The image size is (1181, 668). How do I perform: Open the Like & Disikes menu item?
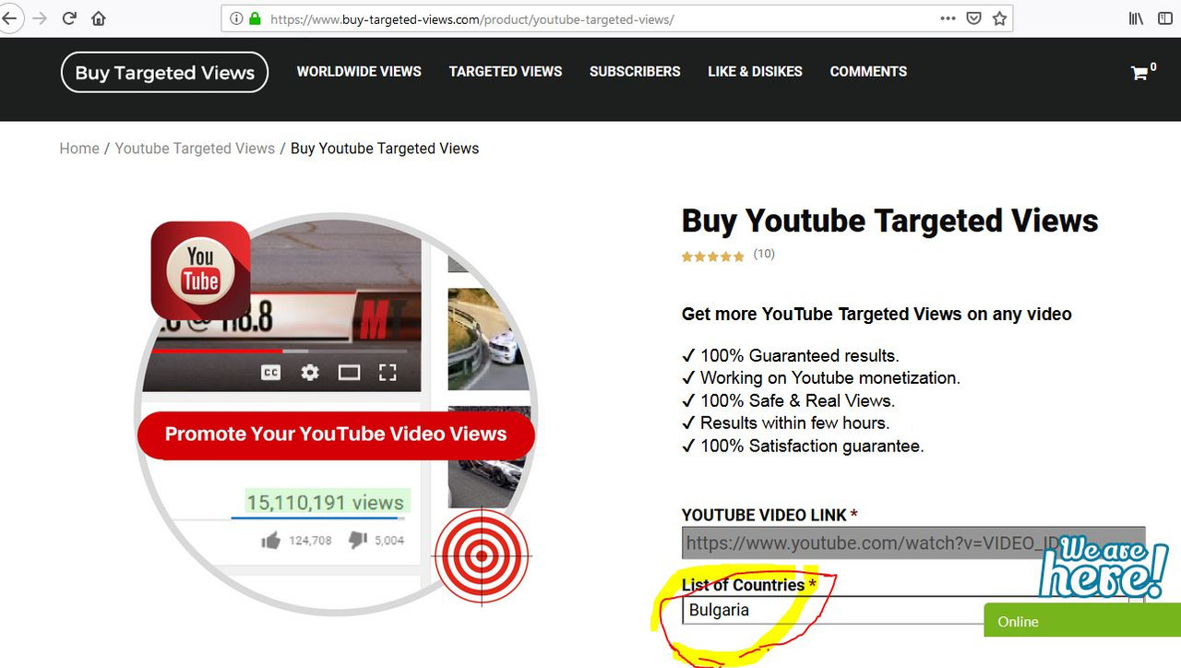coord(755,71)
